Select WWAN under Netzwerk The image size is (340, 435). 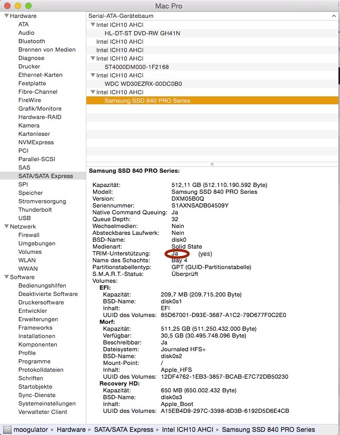point(28,269)
